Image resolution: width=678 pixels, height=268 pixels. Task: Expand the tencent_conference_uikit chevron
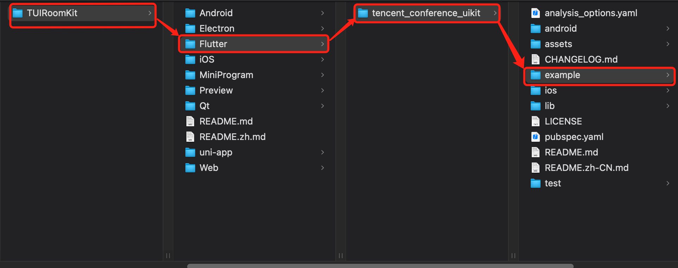point(495,13)
